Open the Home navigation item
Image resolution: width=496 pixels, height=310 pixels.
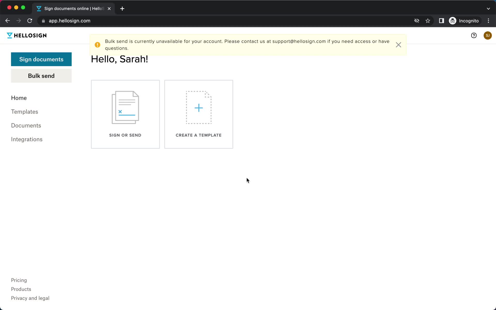point(19,97)
